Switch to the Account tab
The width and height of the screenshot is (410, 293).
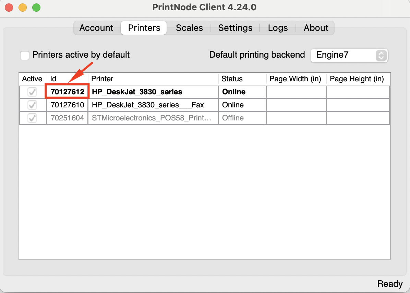pos(96,28)
